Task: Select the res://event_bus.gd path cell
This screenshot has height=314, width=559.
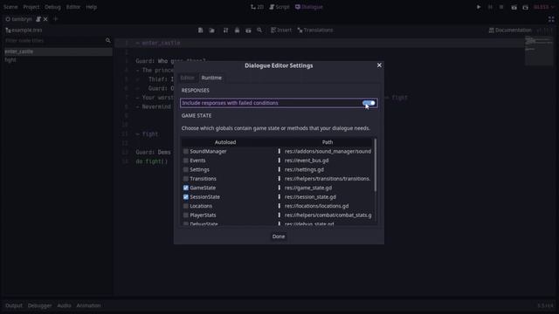Action: pyautogui.click(x=307, y=160)
